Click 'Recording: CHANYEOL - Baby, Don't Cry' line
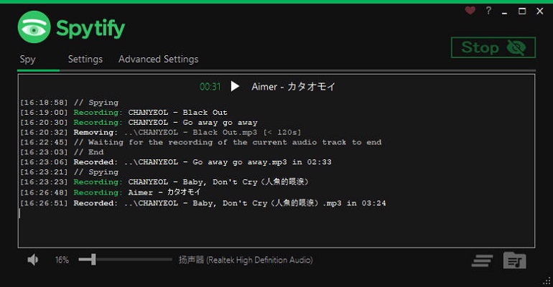 click(x=164, y=182)
